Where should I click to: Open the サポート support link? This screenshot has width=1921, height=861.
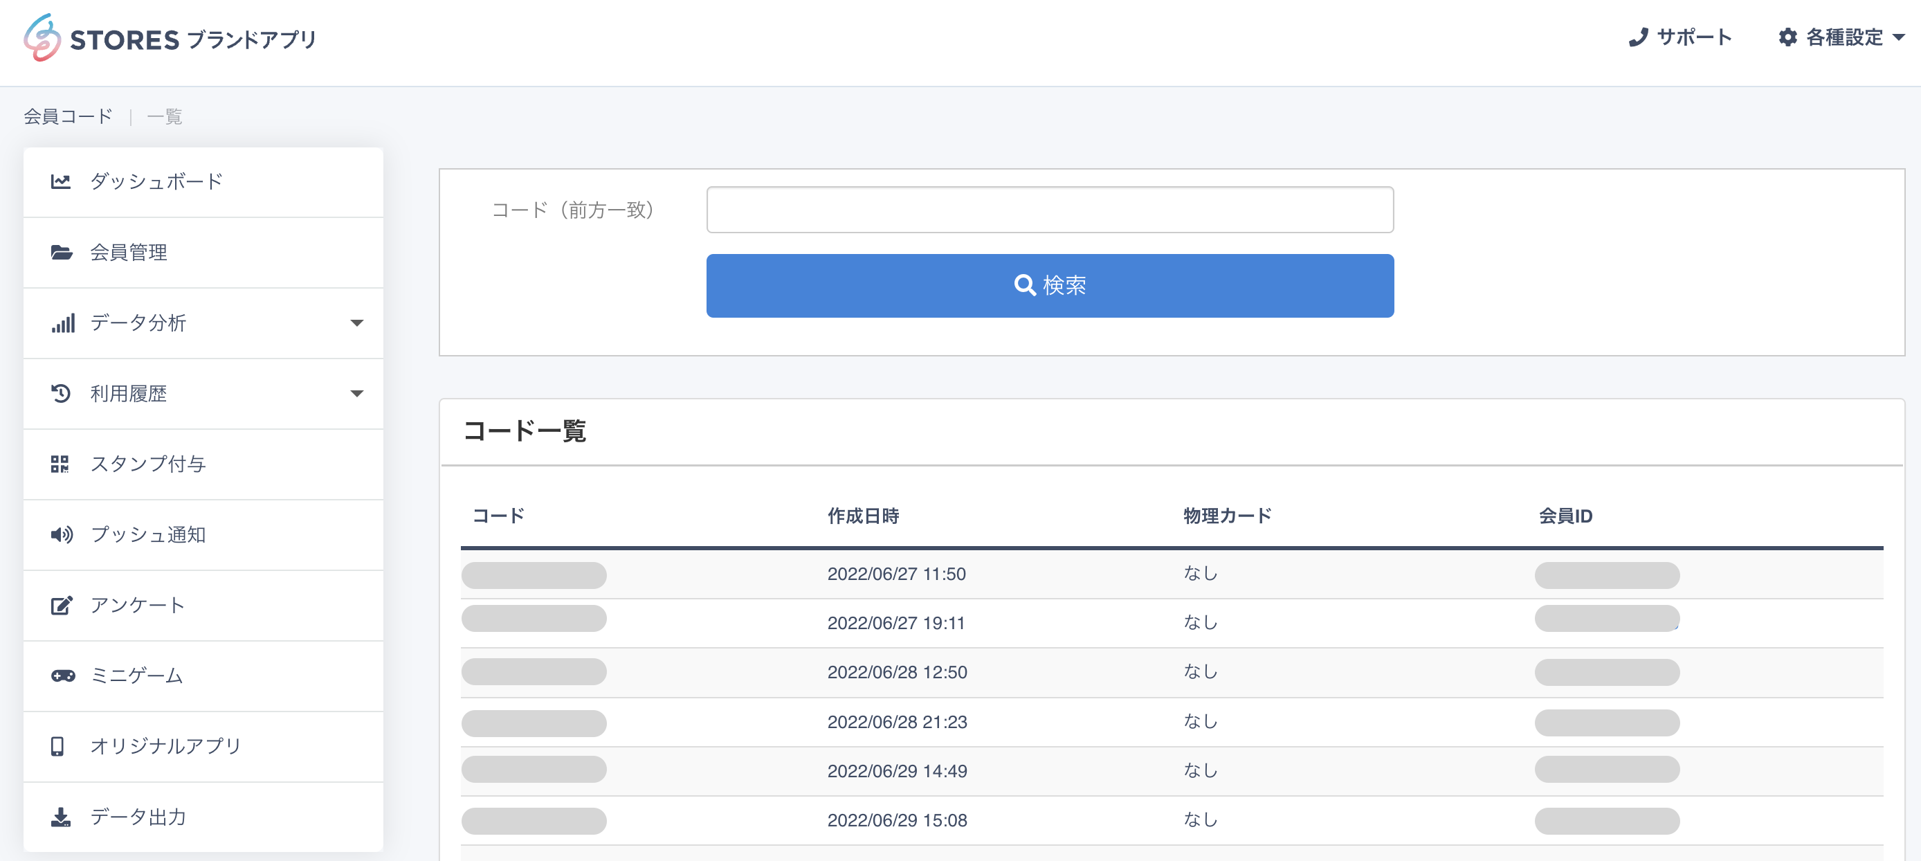pyautogui.click(x=1680, y=37)
